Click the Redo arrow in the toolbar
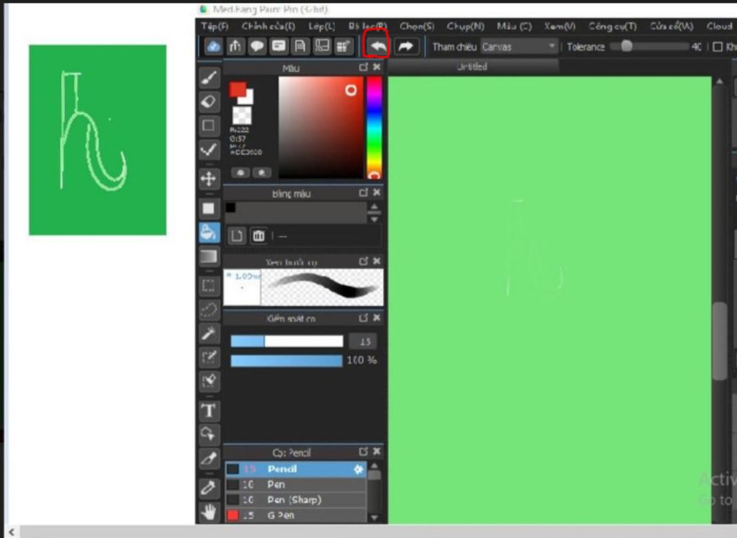 pos(406,46)
